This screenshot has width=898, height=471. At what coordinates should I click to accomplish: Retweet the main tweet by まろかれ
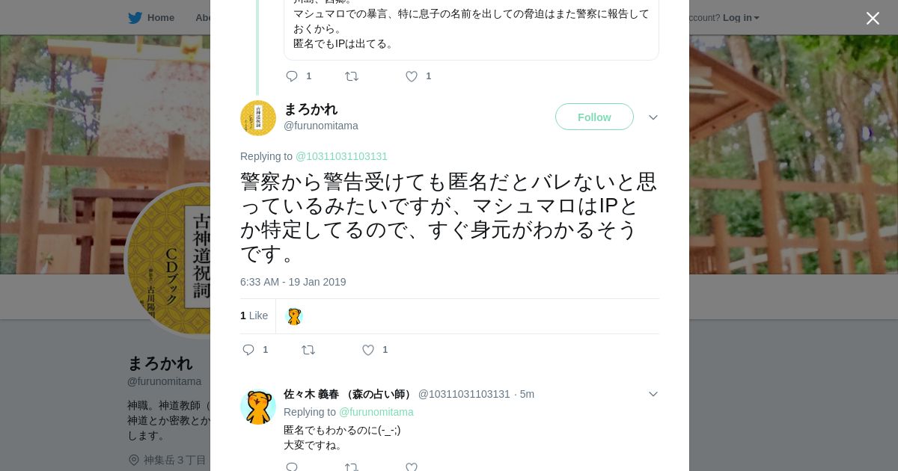point(308,350)
